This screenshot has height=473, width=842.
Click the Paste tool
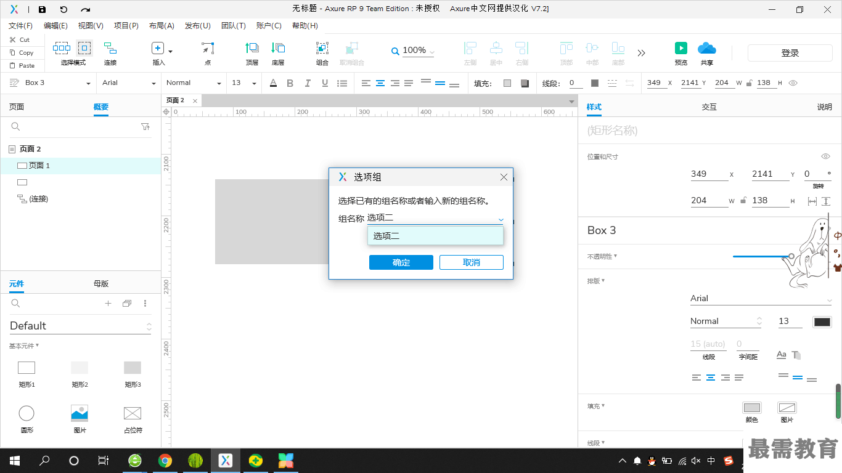point(22,65)
